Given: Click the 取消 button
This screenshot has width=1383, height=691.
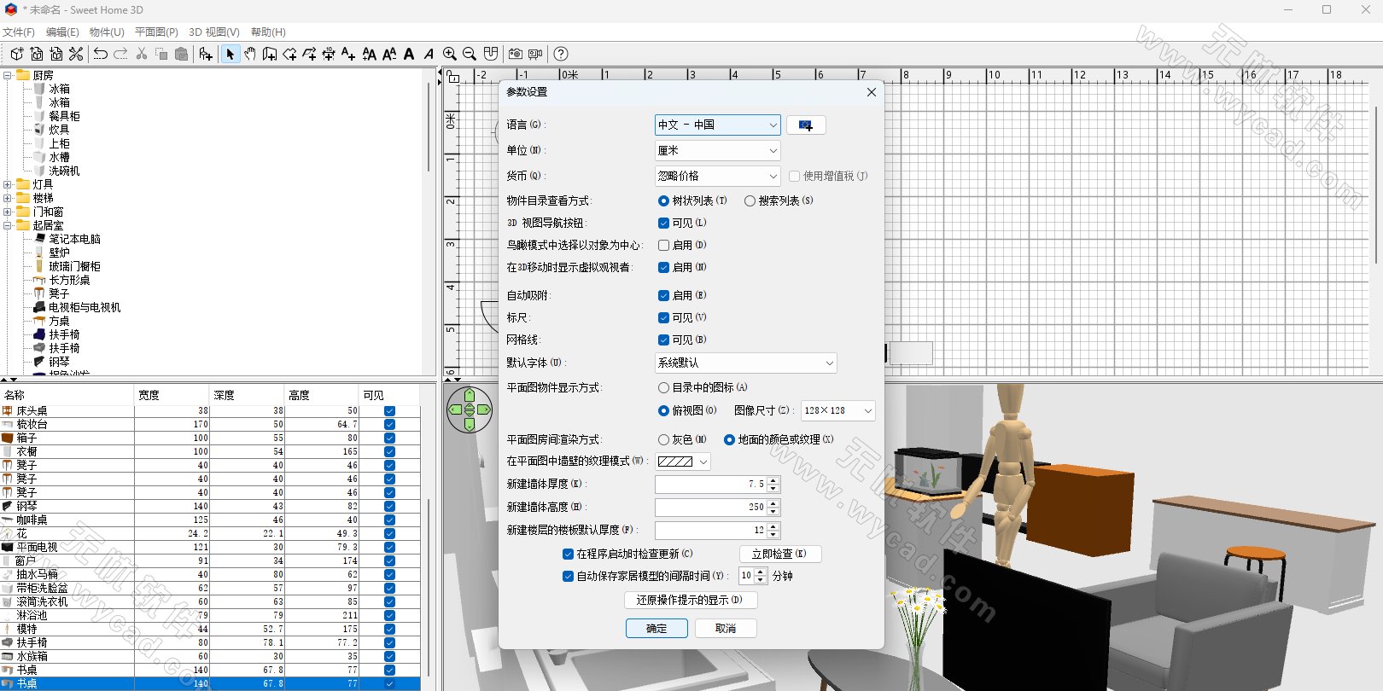Looking at the screenshot, I should pos(726,629).
